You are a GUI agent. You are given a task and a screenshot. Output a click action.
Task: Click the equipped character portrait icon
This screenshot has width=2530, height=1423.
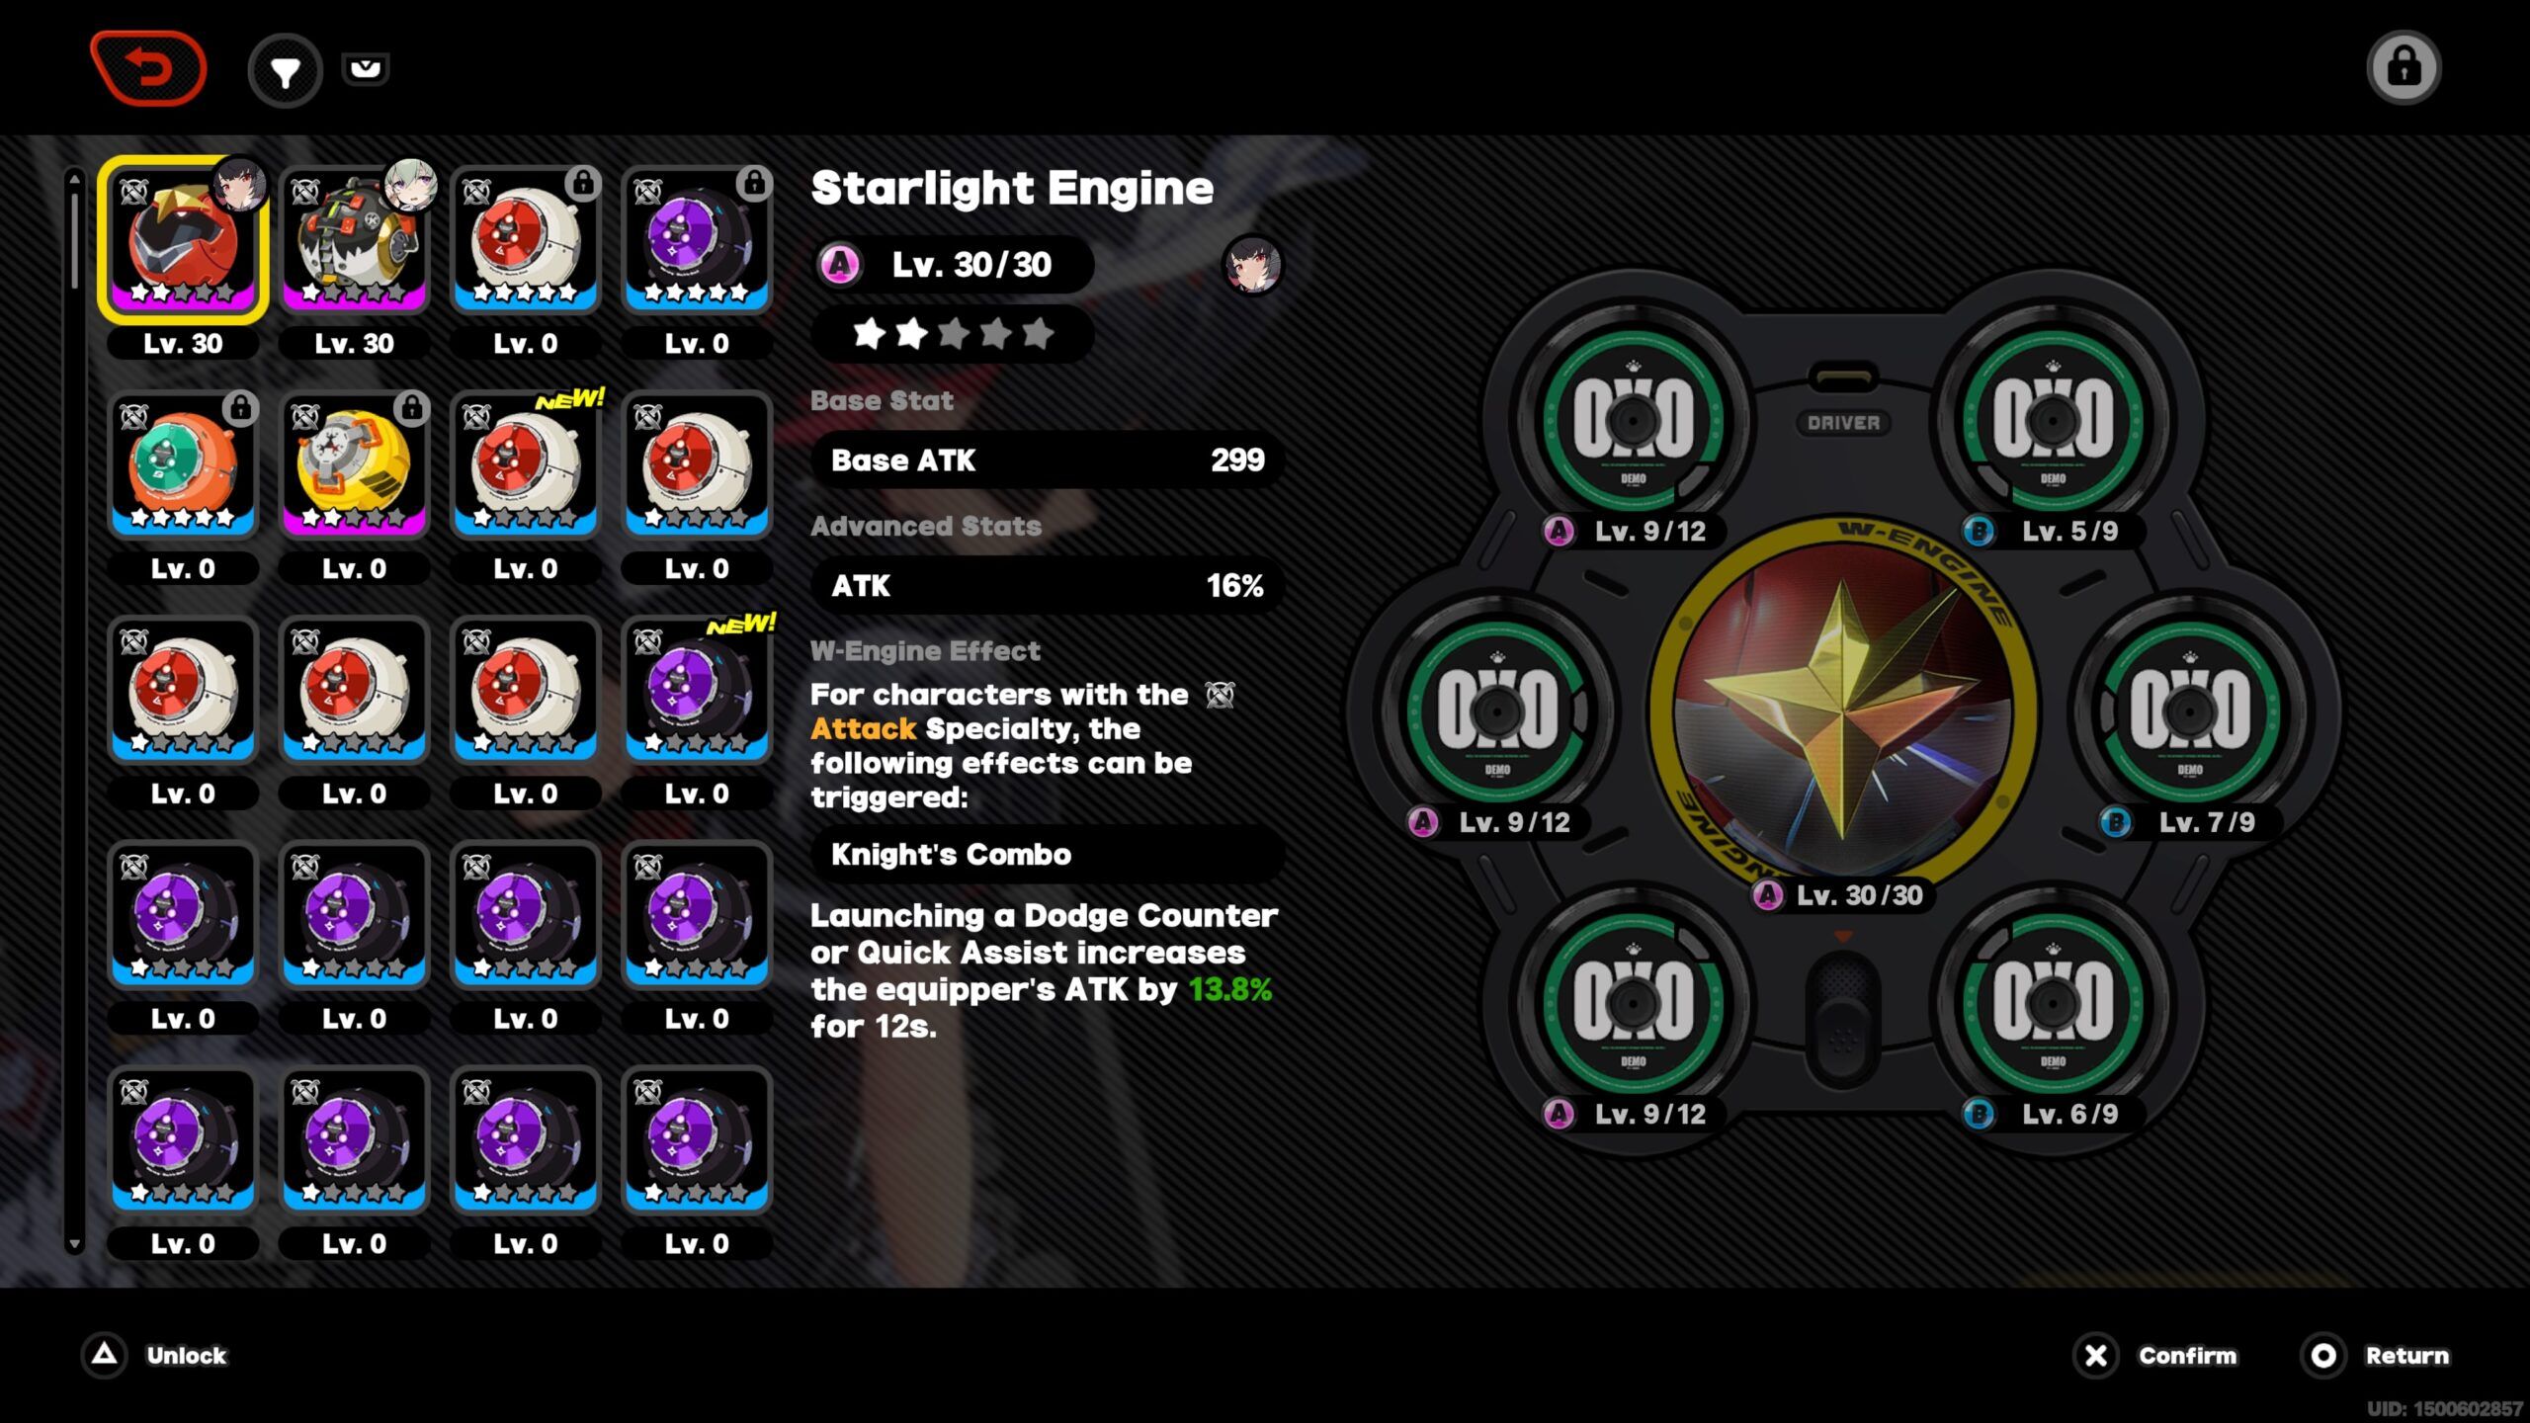(x=1249, y=264)
